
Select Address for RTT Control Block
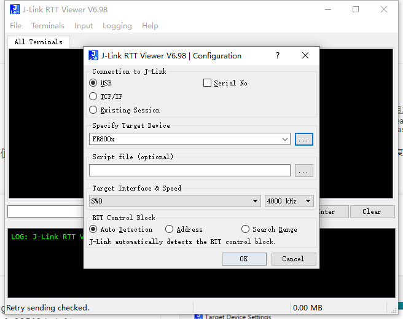pyautogui.click(x=169, y=229)
